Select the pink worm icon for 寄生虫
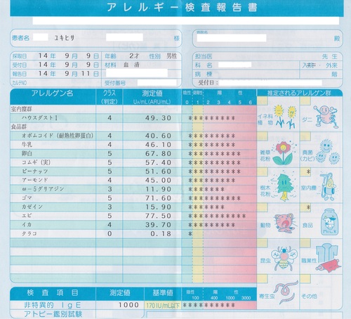Screen dimensions: 351x319 [x=286, y=293]
